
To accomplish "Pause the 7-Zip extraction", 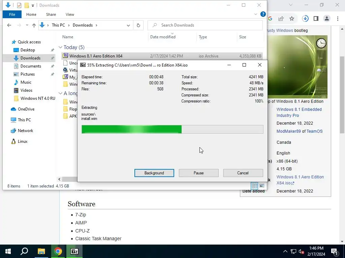I will point(198,173).
